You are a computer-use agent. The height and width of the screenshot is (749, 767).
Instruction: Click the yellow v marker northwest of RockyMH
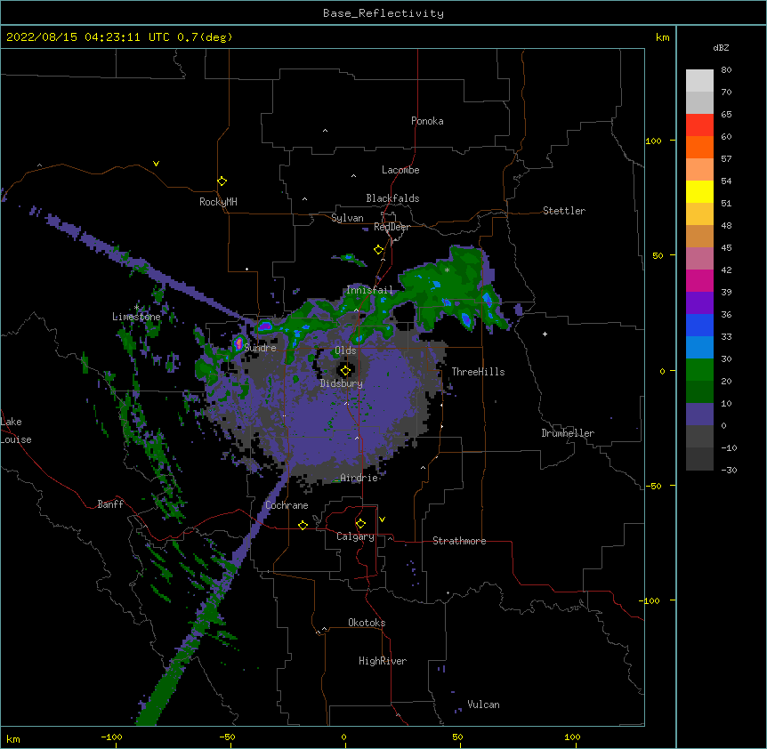156,164
